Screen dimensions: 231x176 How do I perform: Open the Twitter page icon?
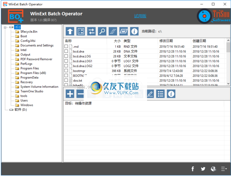tap(203, 169)
